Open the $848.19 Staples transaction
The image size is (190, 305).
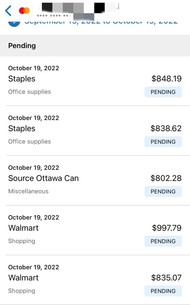coord(95,81)
